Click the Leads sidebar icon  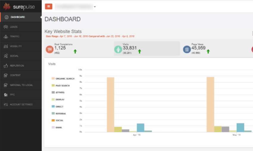(x=6, y=27)
